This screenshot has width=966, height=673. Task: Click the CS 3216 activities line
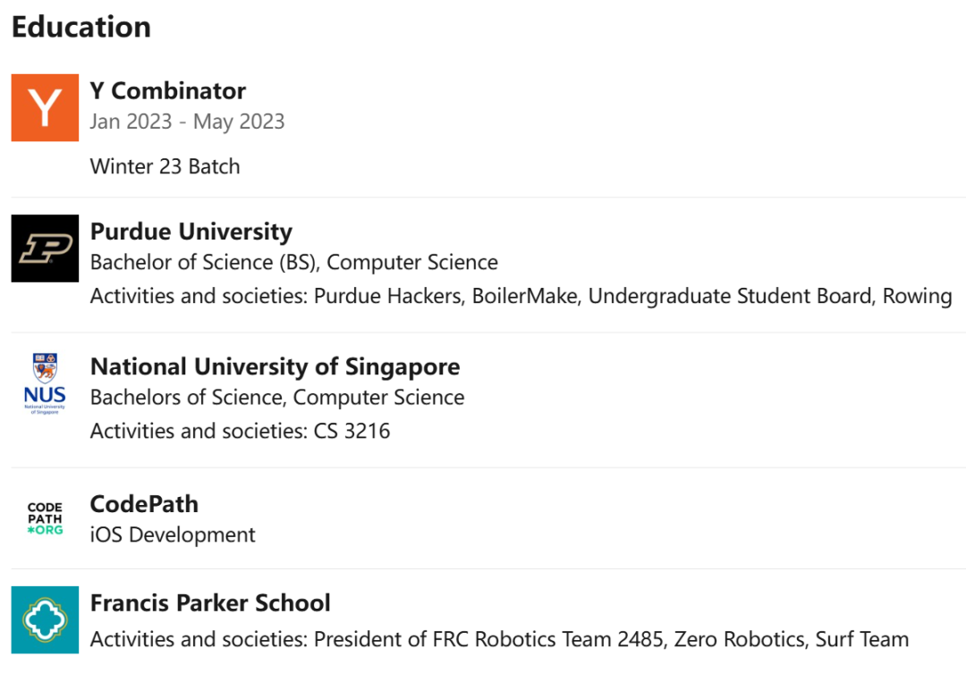click(x=241, y=431)
